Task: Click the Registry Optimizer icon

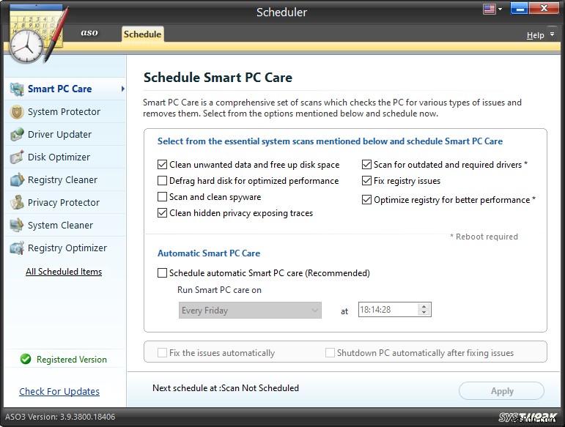Action: click(17, 248)
